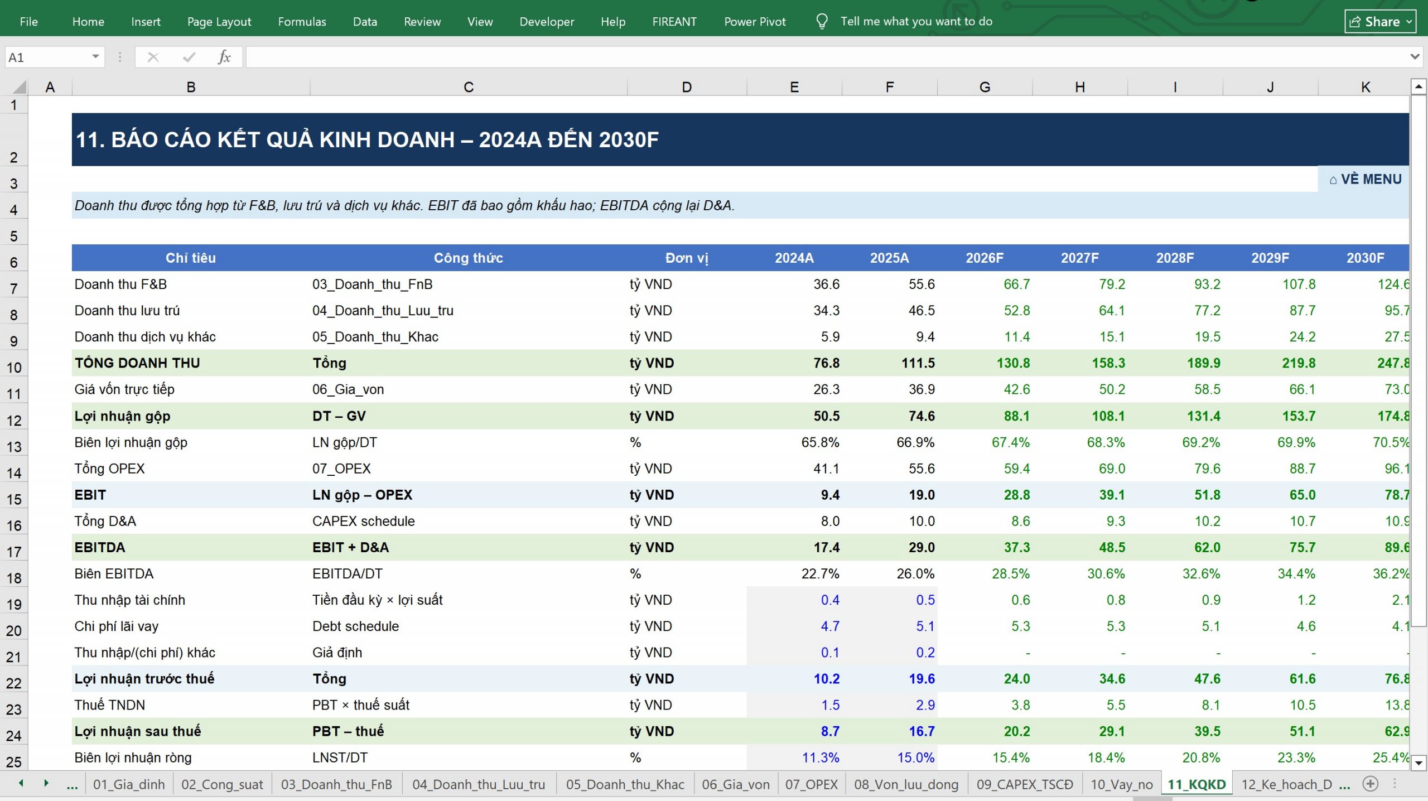Click the Cancel X icon in formula bar

pyautogui.click(x=153, y=57)
